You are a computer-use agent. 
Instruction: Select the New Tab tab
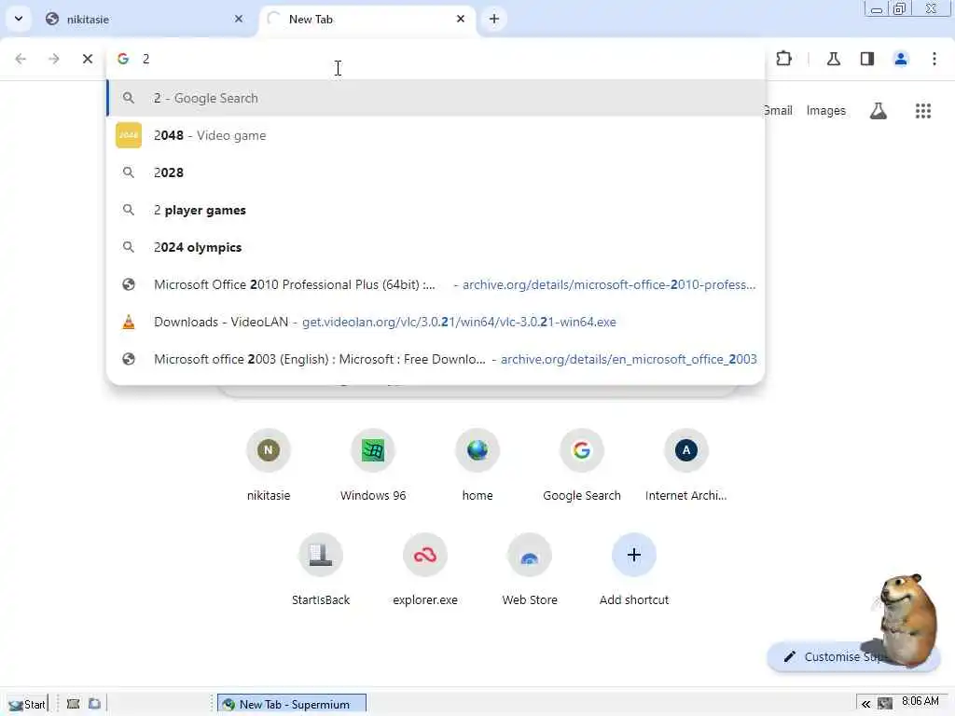pyautogui.click(x=367, y=19)
